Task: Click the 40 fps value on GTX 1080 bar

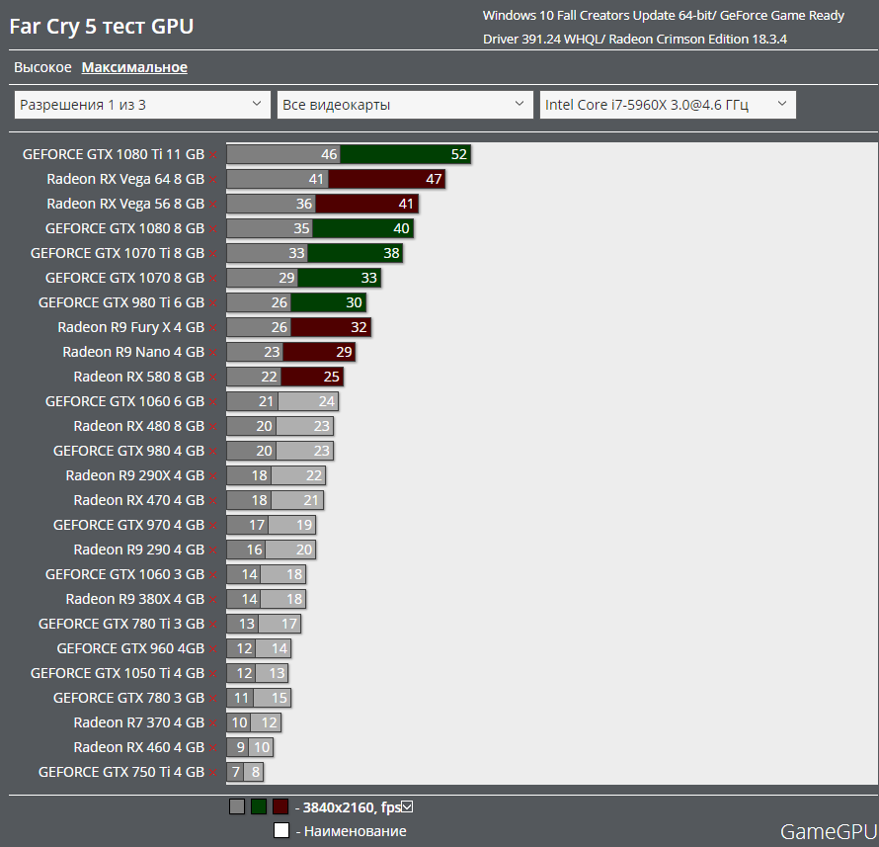Action: (401, 228)
